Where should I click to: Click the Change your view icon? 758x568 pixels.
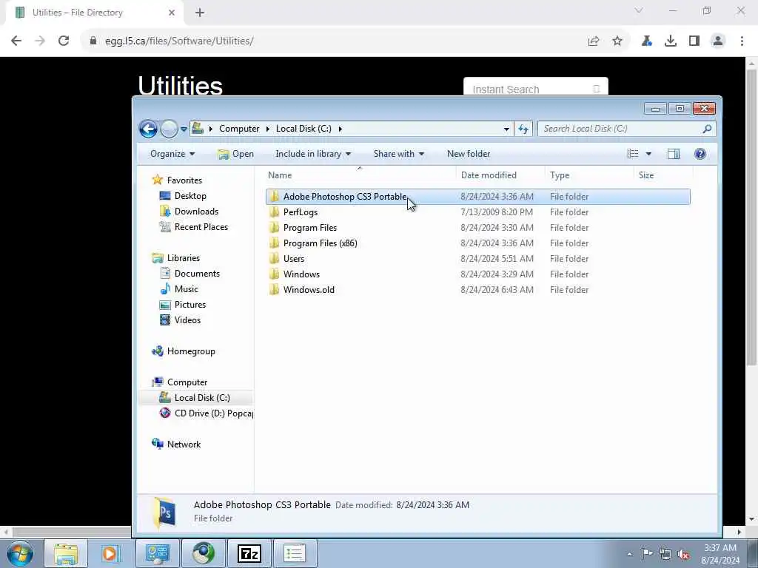point(632,154)
